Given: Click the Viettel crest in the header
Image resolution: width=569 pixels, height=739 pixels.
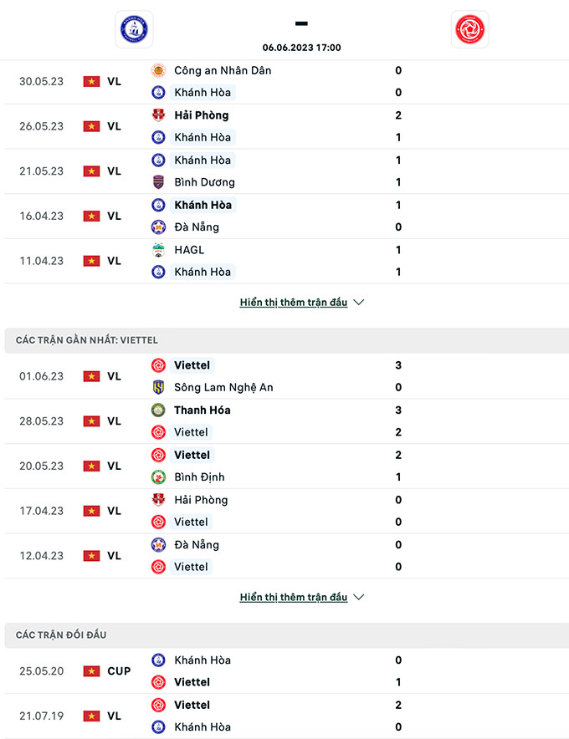Looking at the screenshot, I should (x=469, y=29).
